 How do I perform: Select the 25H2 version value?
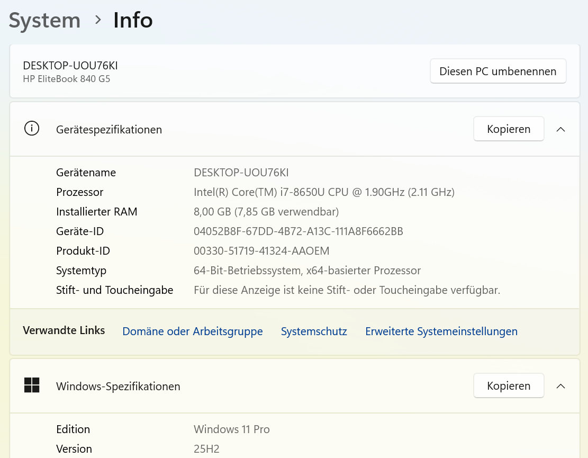[x=206, y=449]
